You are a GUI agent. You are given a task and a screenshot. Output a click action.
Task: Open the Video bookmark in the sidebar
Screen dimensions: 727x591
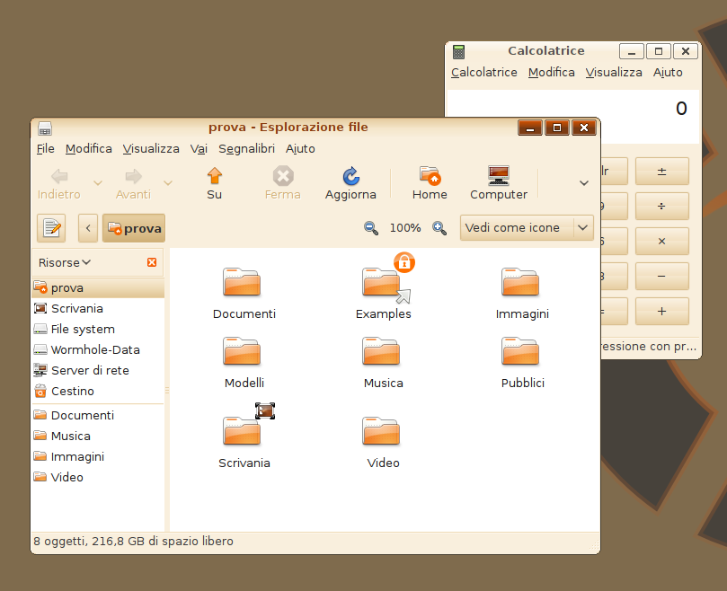[98, 477]
